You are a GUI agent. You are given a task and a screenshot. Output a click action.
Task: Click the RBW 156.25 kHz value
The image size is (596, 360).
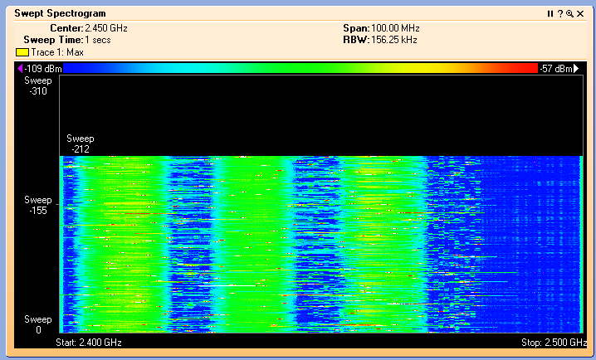pyautogui.click(x=394, y=40)
